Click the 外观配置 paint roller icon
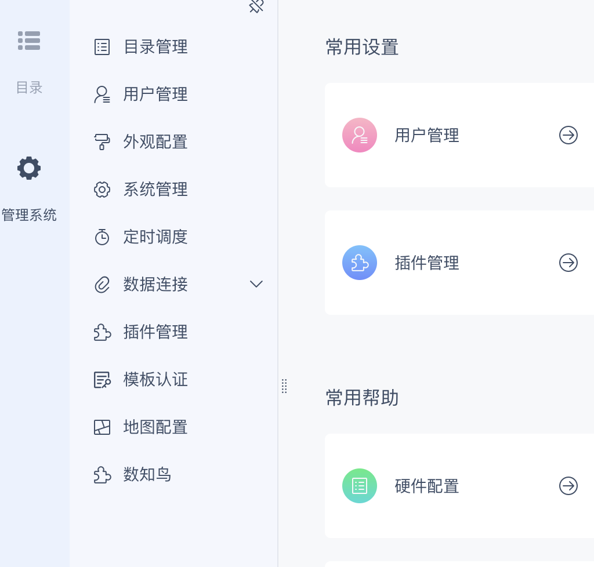The image size is (594, 567). (102, 142)
